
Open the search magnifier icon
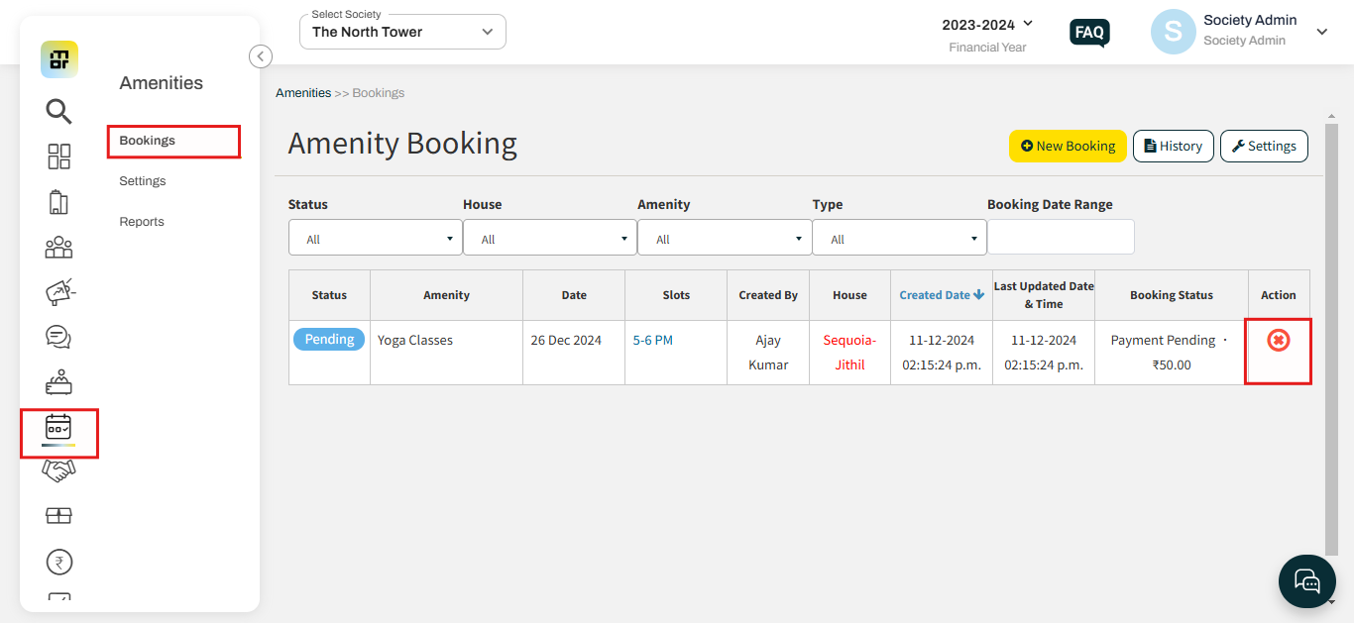[59, 111]
